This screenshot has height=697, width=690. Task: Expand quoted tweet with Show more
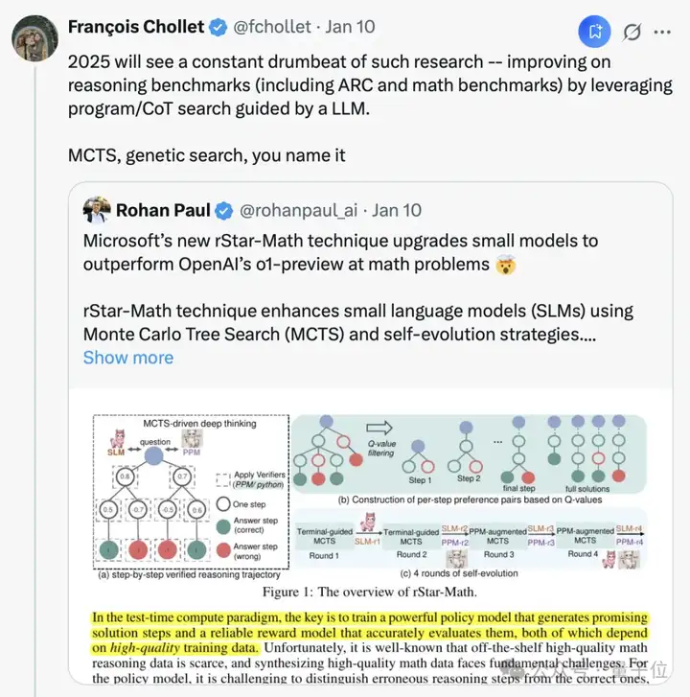pyautogui.click(x=128, y=358)
